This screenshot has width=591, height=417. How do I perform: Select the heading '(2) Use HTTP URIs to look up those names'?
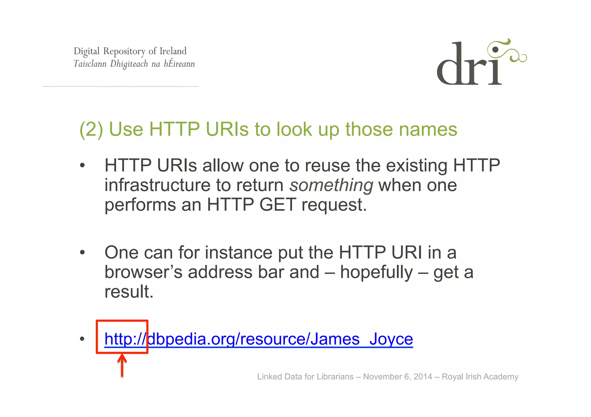point(268,129)
